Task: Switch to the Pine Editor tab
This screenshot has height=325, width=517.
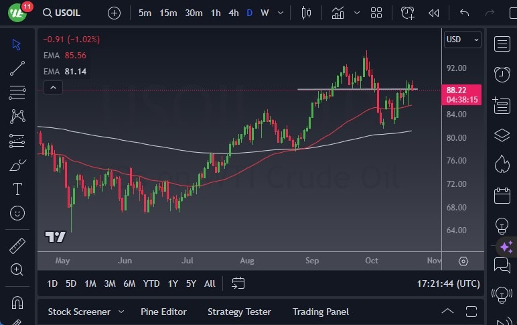Action: pyautogui.click(x=163, y=312)
